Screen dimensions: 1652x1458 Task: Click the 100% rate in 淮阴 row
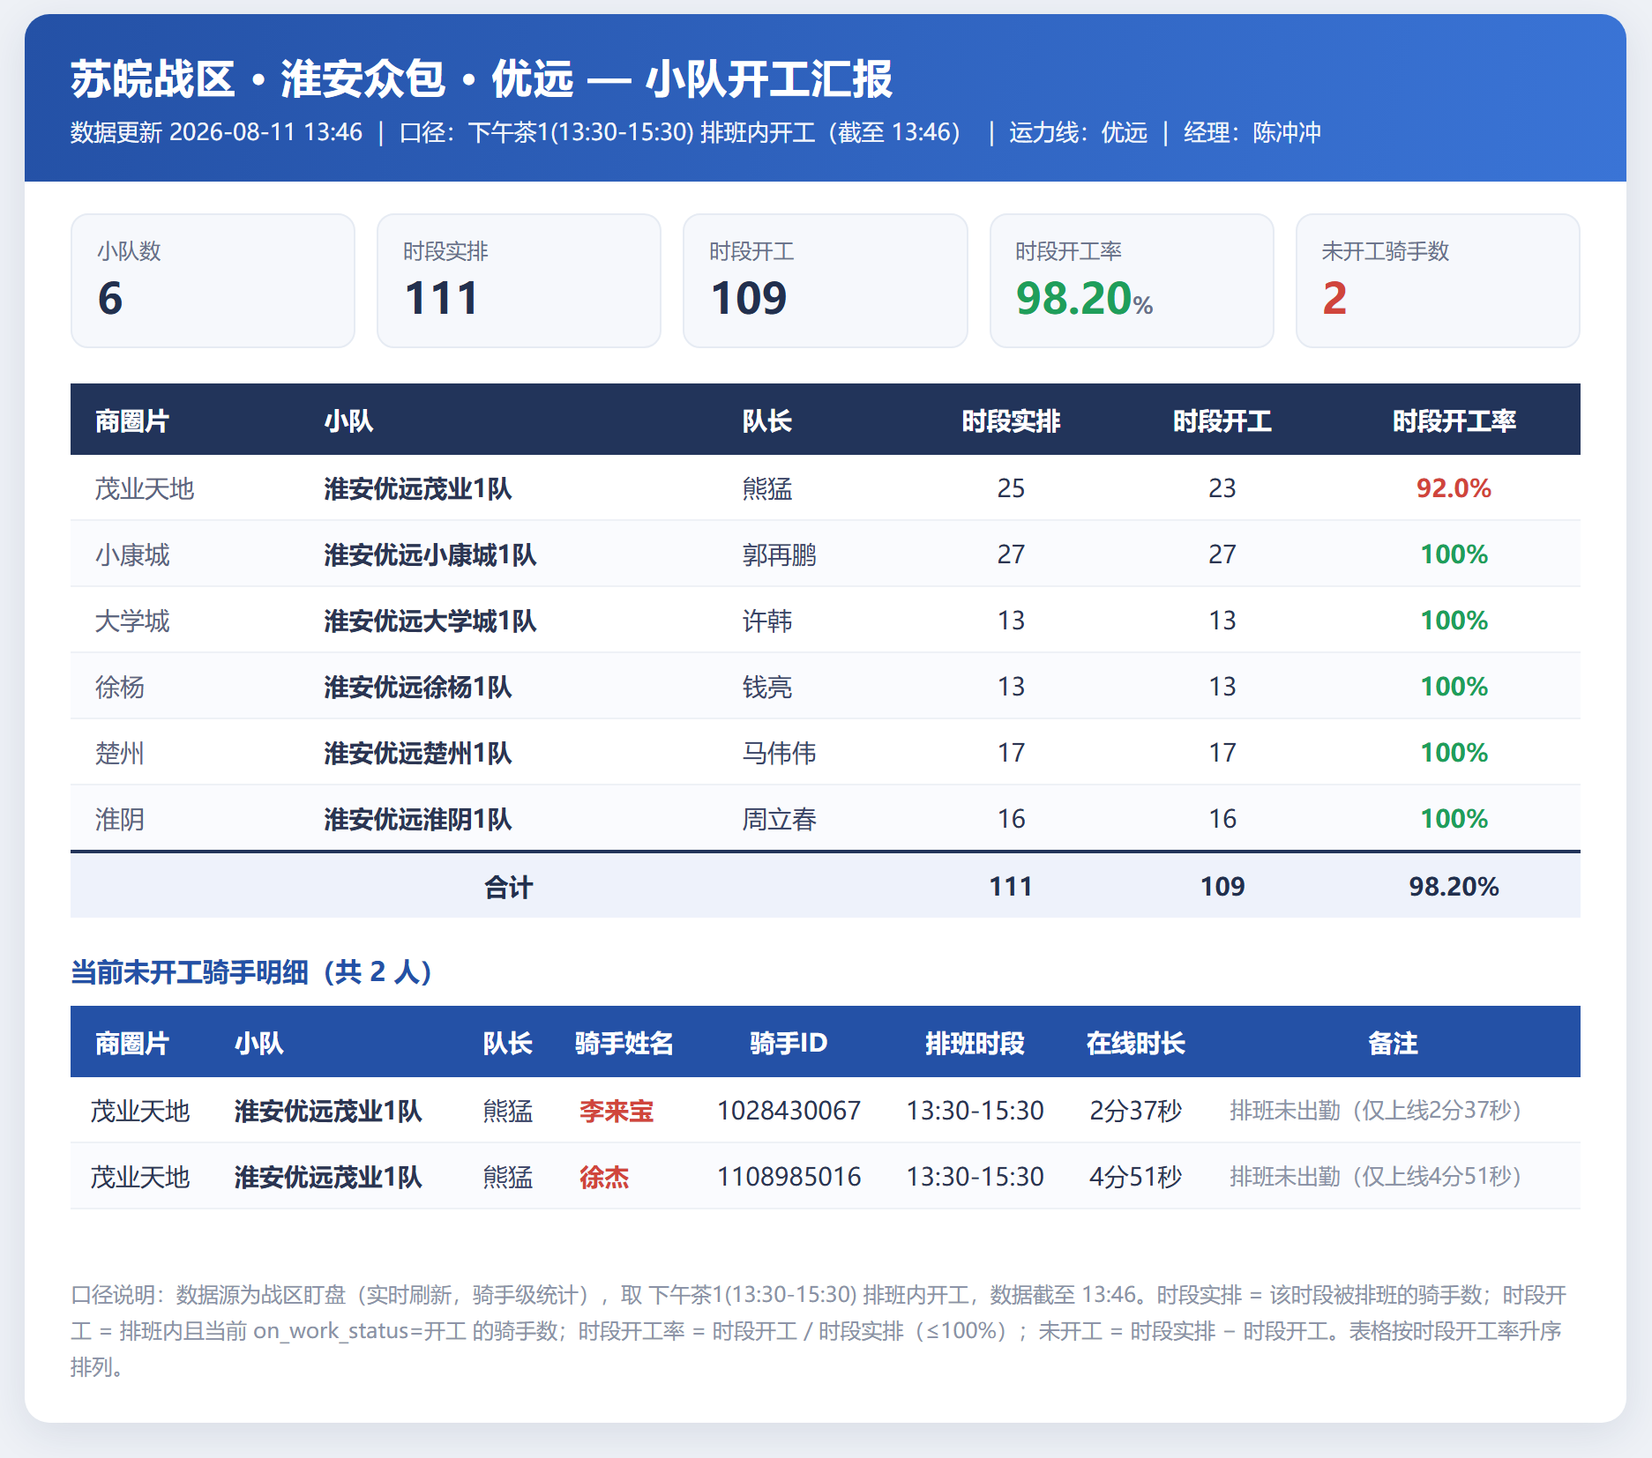[x=1454, y=818]
